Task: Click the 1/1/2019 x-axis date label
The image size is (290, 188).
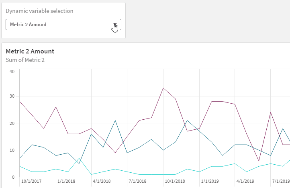Action: coord(210,182)
